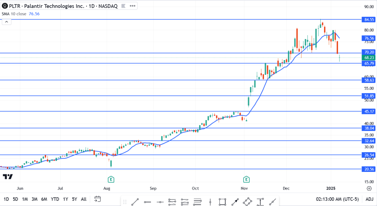Select the vertical line tool
Viewport: 377px width, 206px height.
[x=210, y=201]
